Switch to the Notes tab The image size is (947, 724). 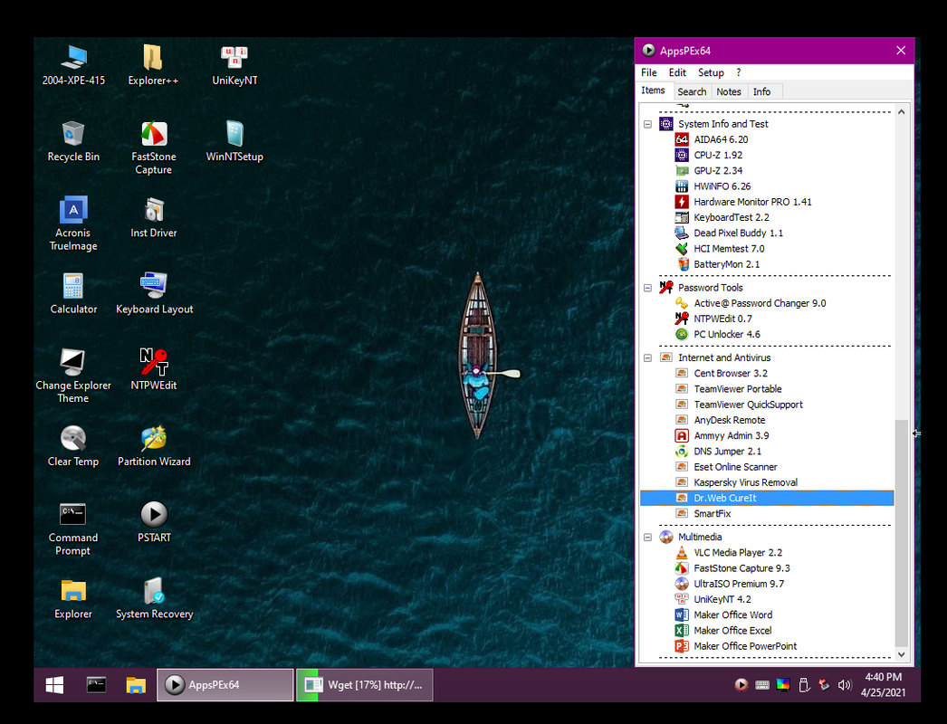coord(729,91)
